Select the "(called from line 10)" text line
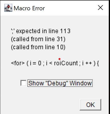110x114 pixels. [x=38, y=47]
